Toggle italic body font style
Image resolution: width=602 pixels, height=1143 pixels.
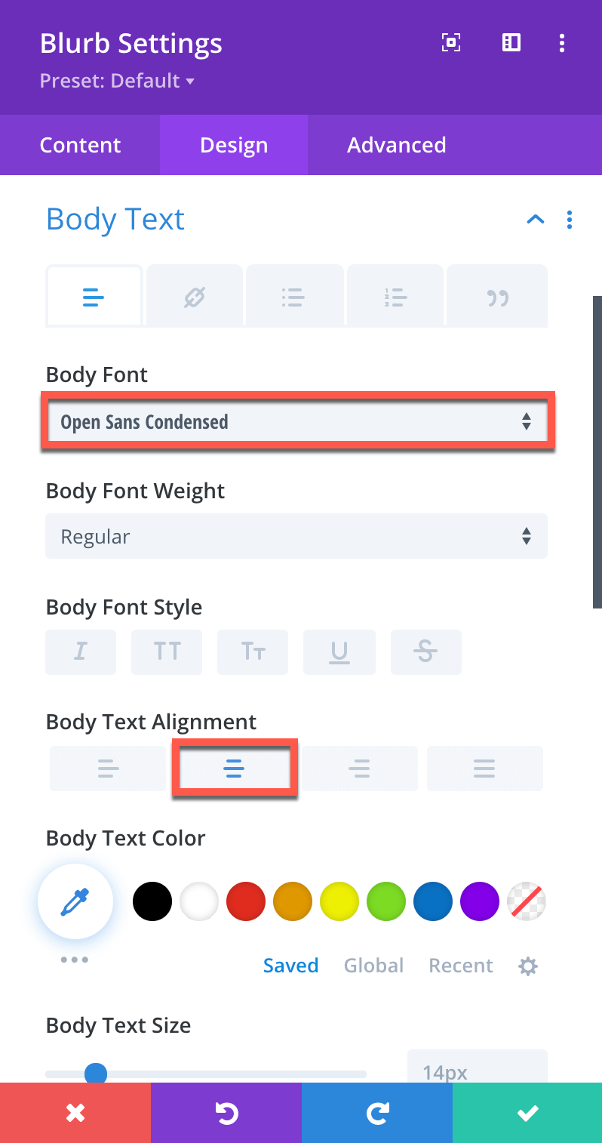81,652
